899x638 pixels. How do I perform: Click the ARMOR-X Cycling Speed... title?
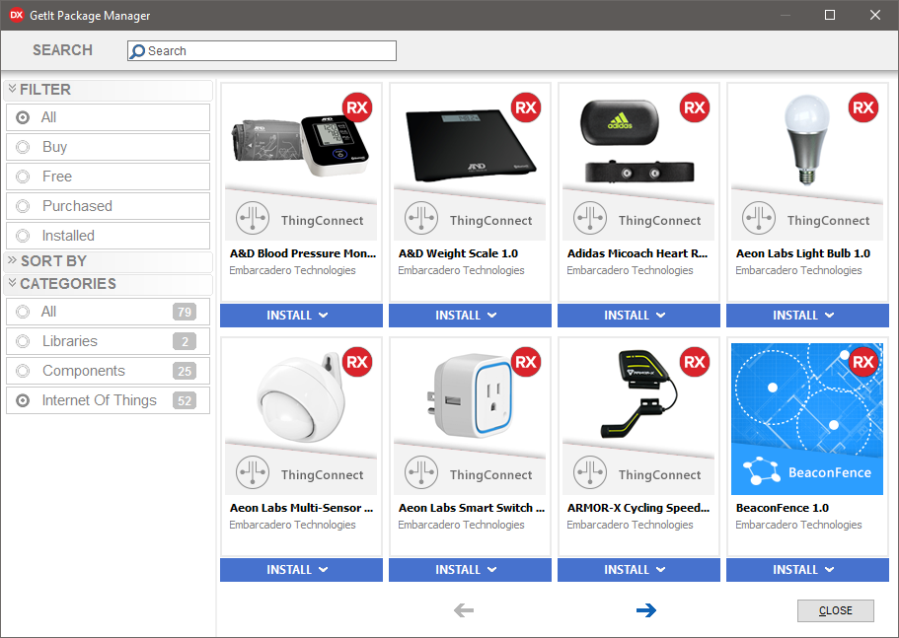[638, 508]
